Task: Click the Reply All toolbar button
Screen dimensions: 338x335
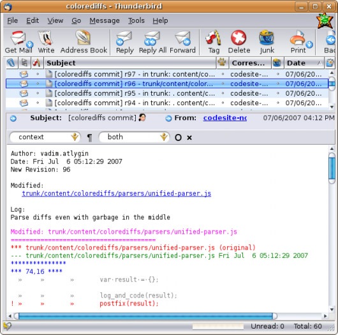Action: (x=152, y=42)
